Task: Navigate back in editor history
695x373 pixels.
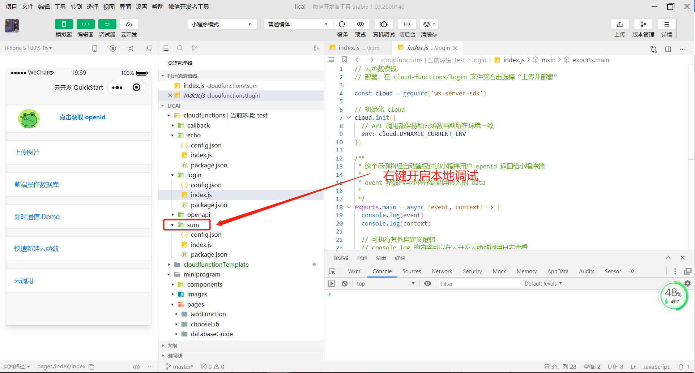Action: 358,60
